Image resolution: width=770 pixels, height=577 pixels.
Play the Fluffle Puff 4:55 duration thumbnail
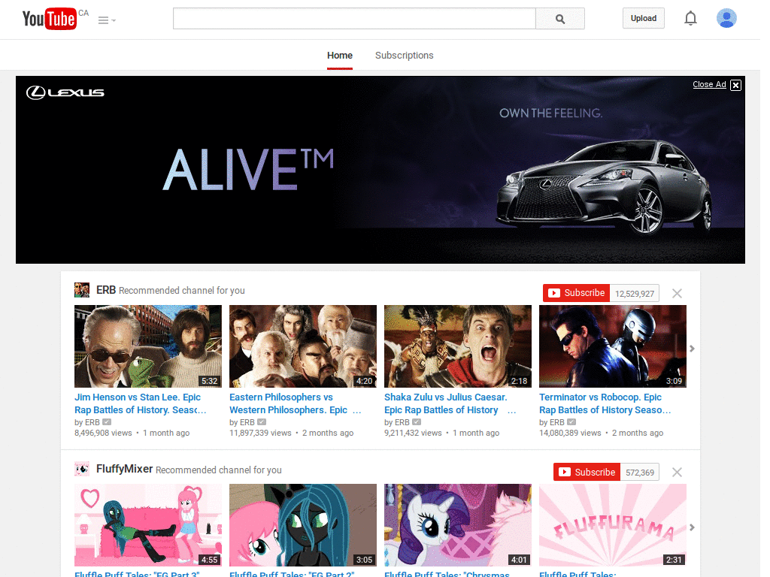[148, 525]
